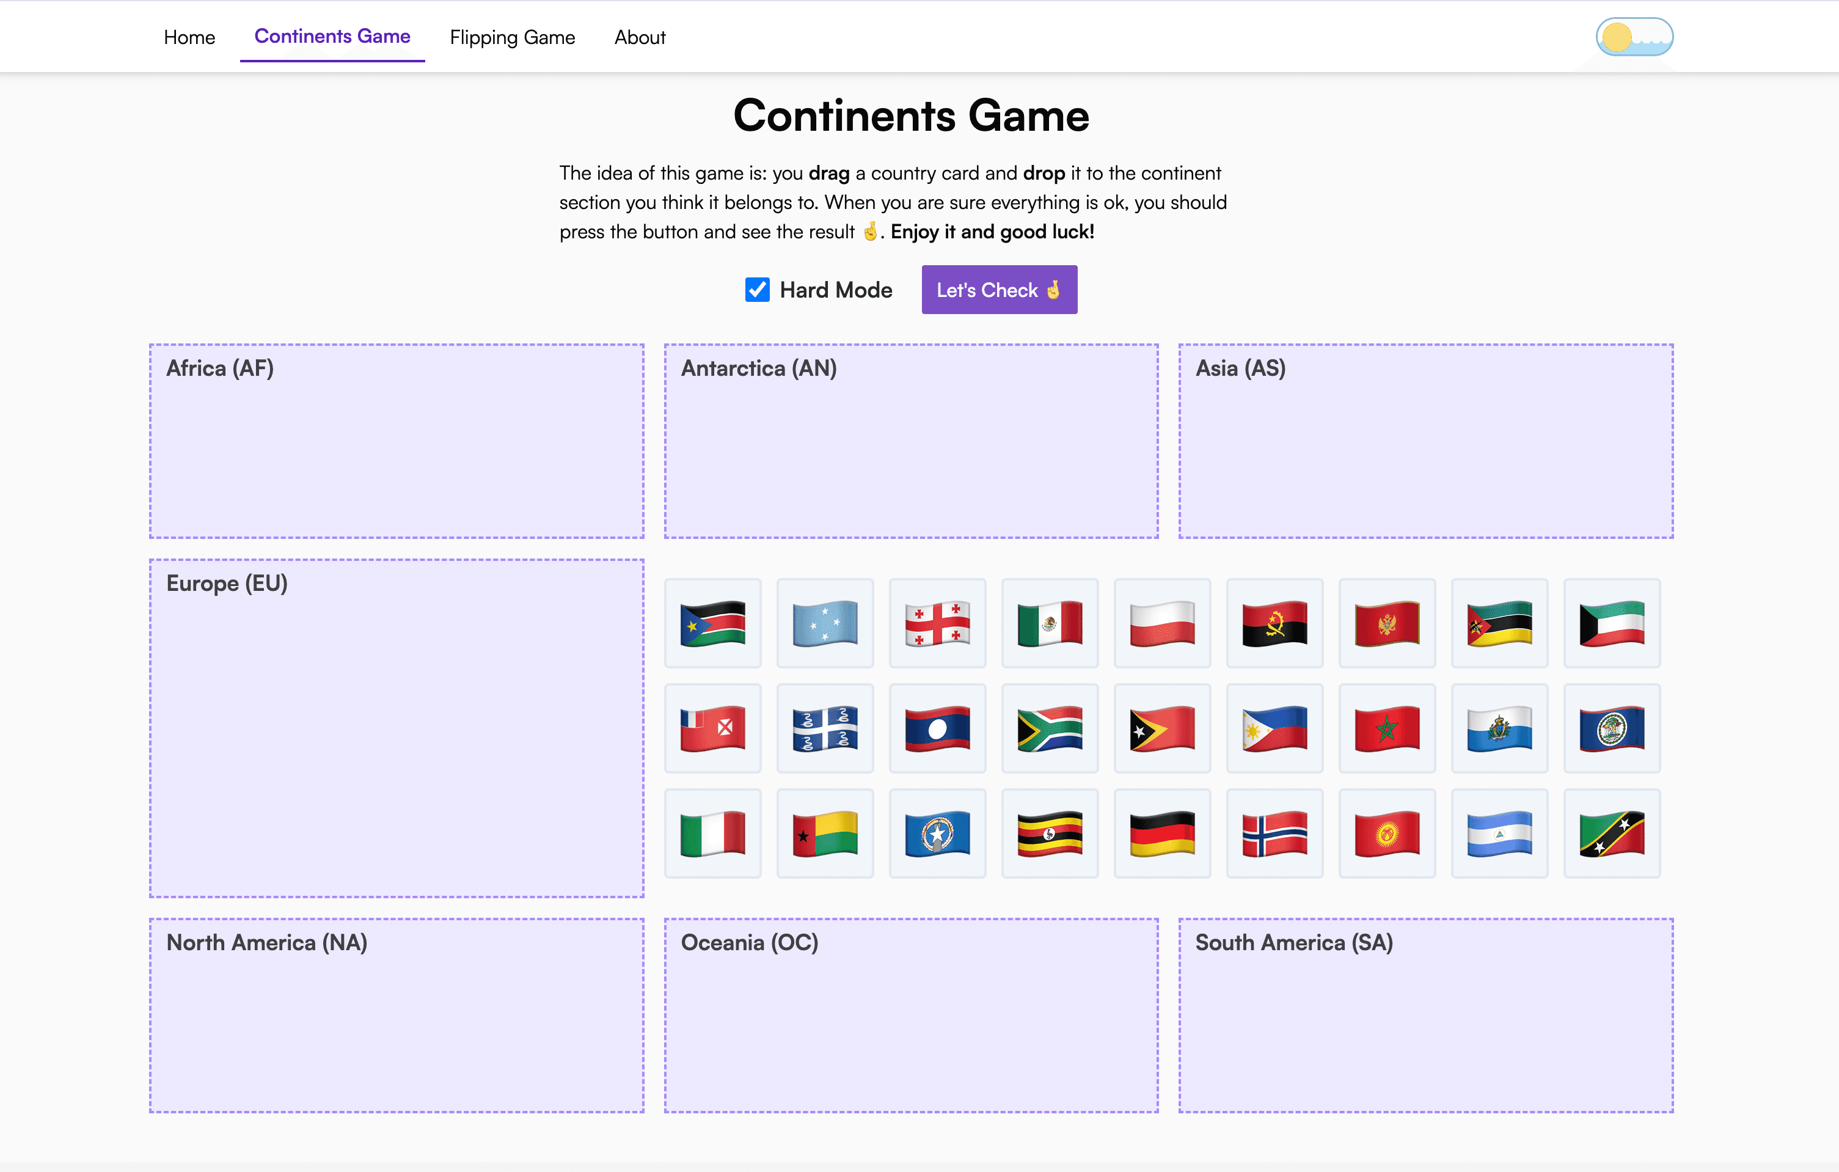Click the Italy flag card
This screenshot has width=1839, height=1172.
712,833
